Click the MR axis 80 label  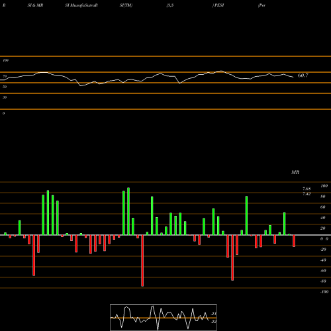[323, 197]
